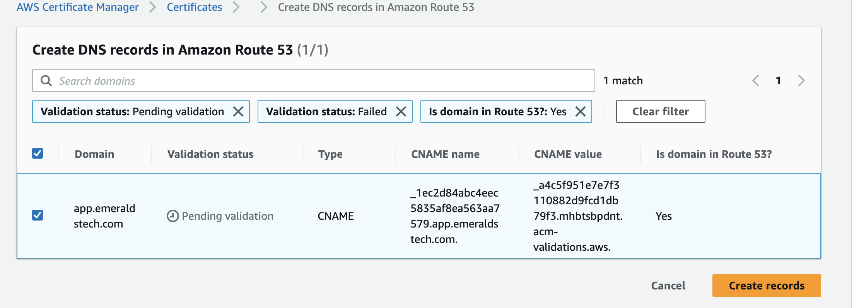Go to next results page
This screenshot has width=859, height=308.
tap(801, 80)
